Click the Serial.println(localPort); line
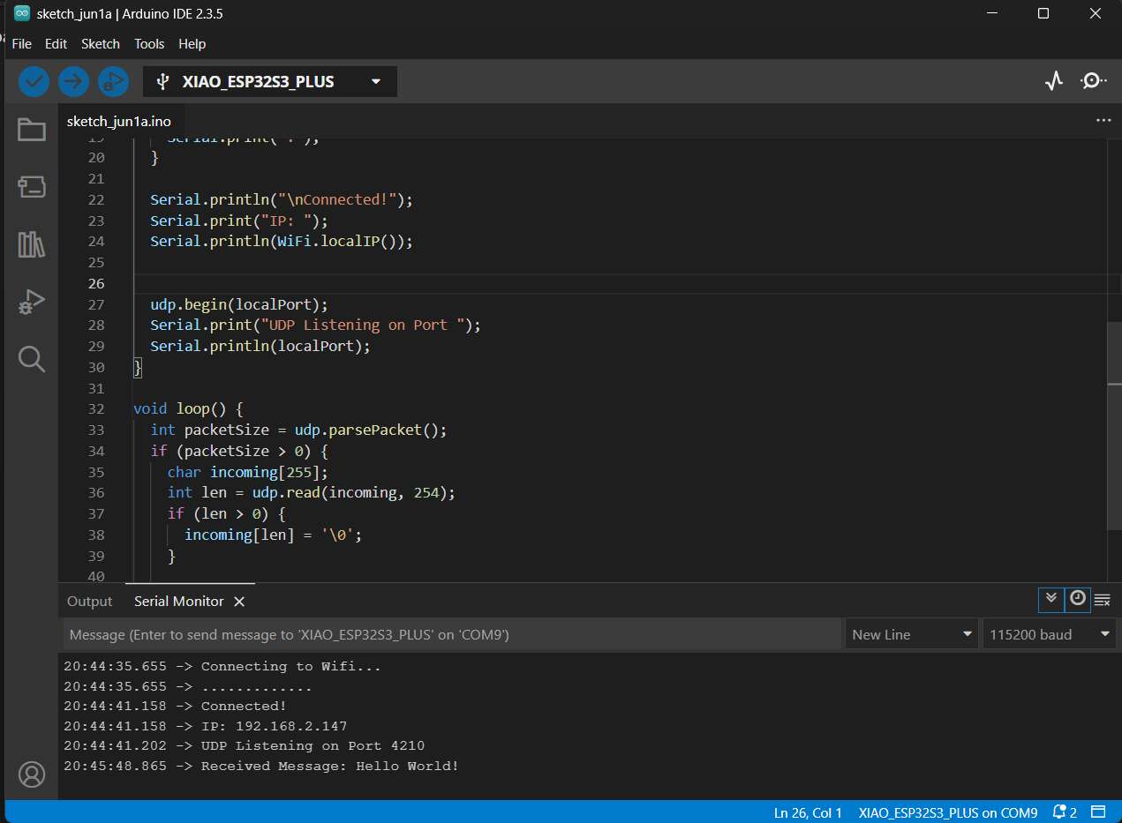 pos(260,347)
